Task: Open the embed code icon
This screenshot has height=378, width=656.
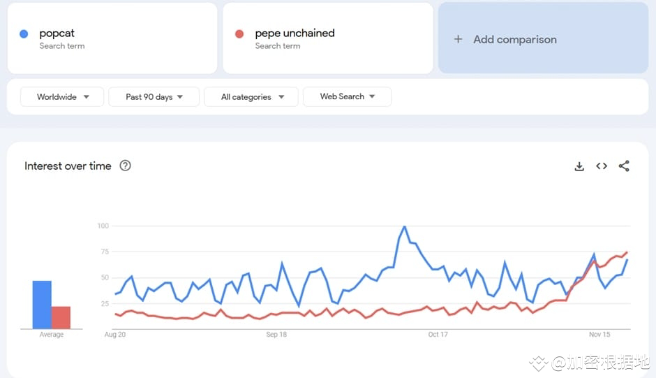Action: [x=602, y=166]
